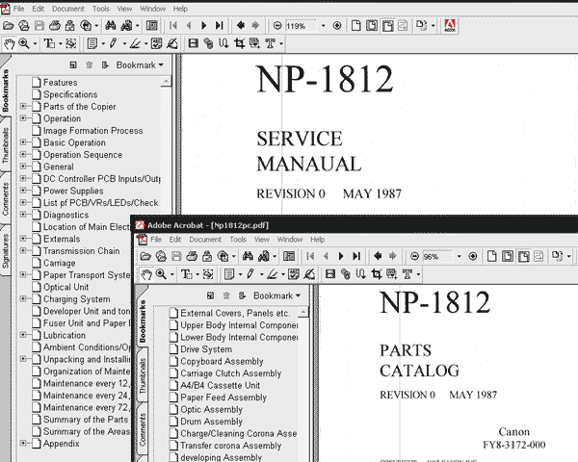Image resolution: width=578 pixels, height=462 pixels.
Task: Click zoom out minus button beside 119%
Action: click(x=277, y=26)
